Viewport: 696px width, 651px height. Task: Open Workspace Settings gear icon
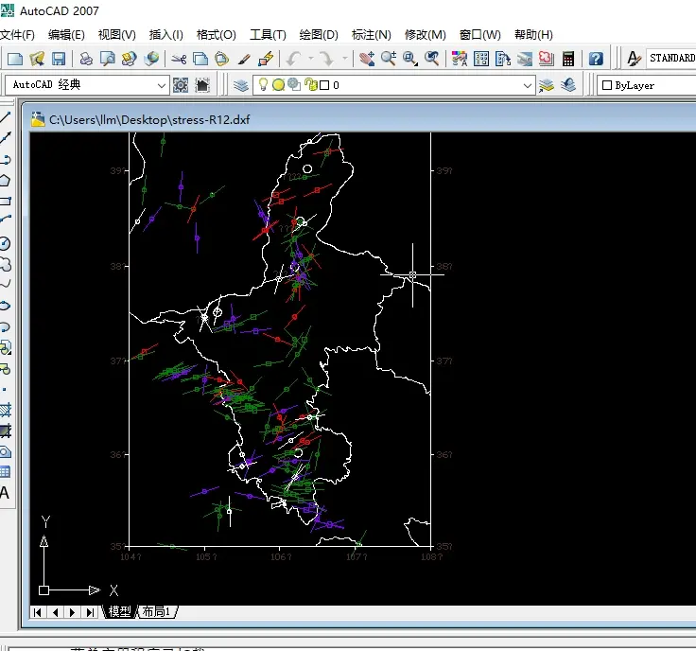pos(181,85)
